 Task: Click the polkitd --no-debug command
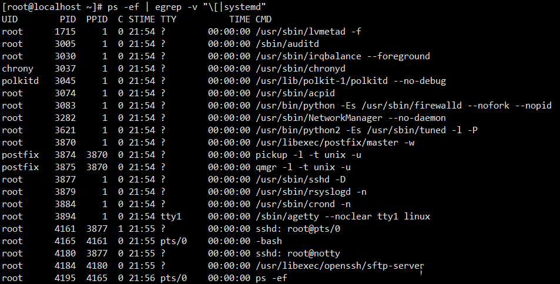(351, 81)
